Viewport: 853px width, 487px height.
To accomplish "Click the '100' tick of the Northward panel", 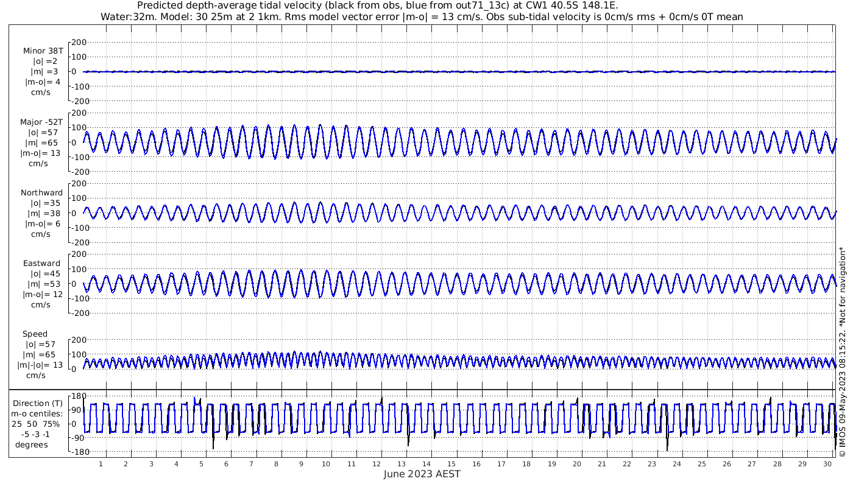I will tap(79, 198).
